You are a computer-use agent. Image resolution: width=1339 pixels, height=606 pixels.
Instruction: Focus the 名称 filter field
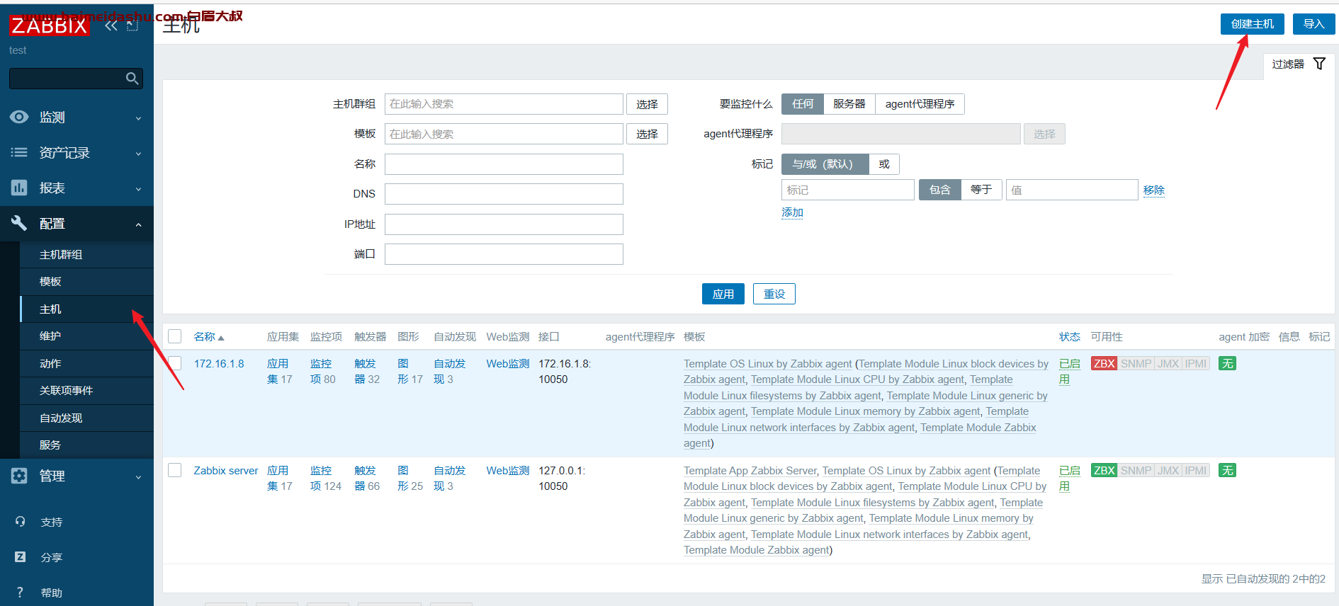504,164
